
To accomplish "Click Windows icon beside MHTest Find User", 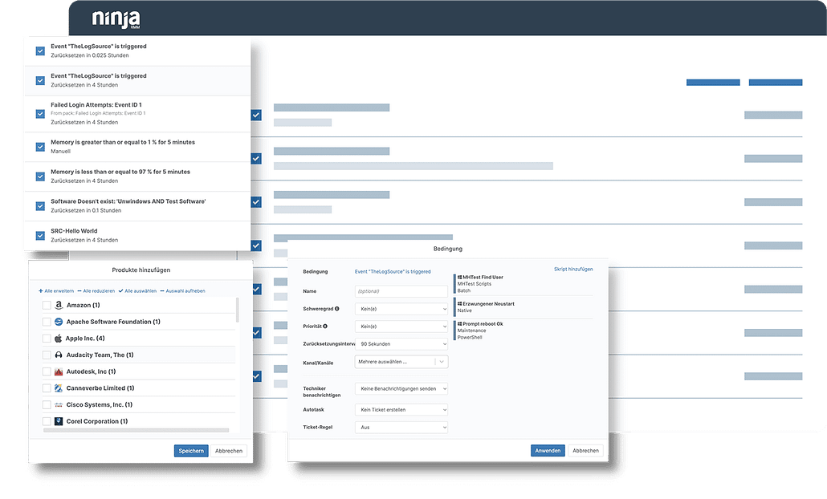I will point(459,277).
